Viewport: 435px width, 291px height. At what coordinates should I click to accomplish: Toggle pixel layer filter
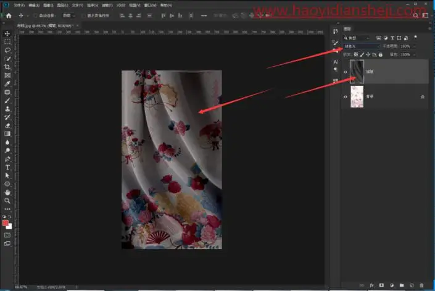[x=379, y=38]
